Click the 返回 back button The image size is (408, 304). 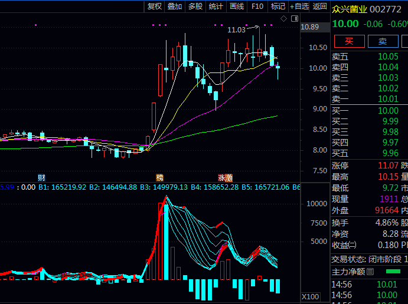(x=319, y=6)
